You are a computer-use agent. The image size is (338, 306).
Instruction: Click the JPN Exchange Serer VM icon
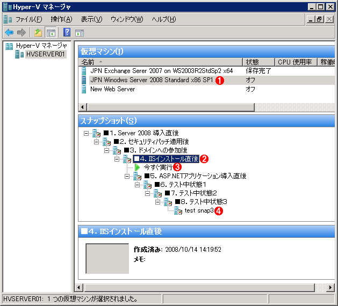point(84,71)
